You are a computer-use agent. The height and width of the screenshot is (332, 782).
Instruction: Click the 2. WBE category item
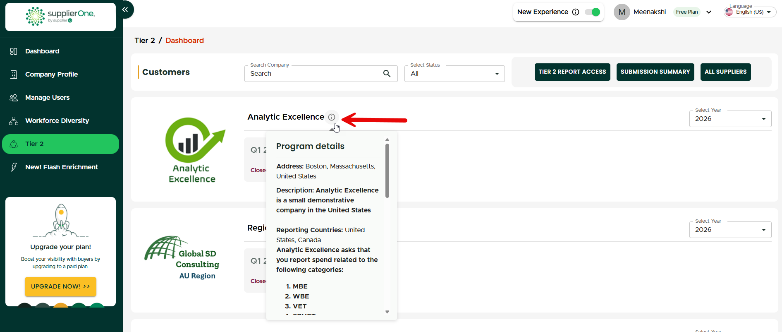[297, 296]
